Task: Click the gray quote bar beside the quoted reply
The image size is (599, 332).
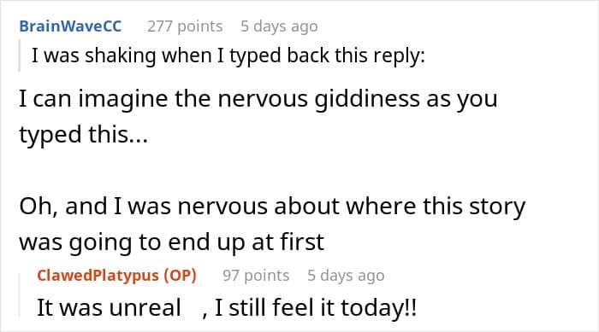Action: click(20, 55)
